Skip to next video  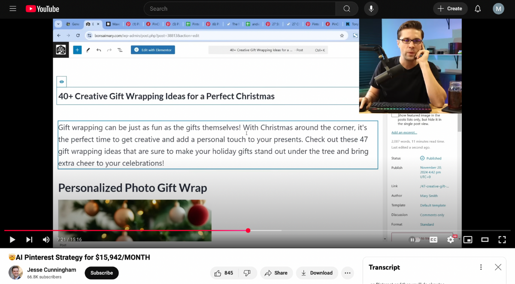[29, 239]
